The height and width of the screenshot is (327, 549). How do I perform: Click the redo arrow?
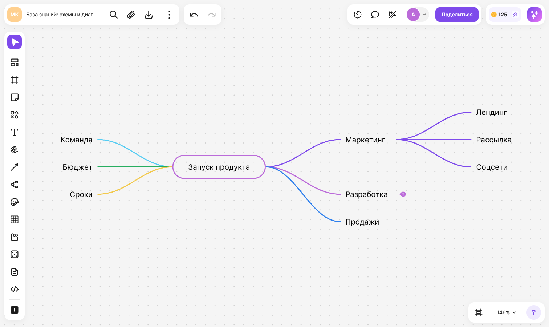211,15
